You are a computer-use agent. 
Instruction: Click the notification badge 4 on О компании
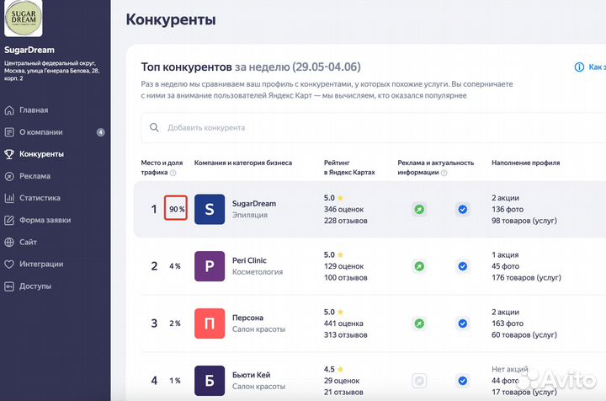[x=100, y=132]
